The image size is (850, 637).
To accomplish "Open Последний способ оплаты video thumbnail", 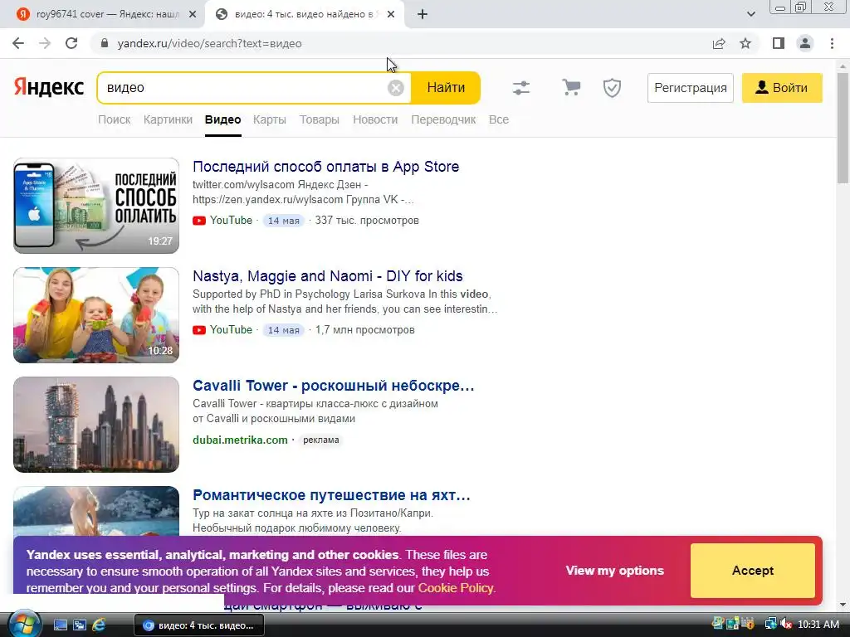I will [x=96, y=206].
